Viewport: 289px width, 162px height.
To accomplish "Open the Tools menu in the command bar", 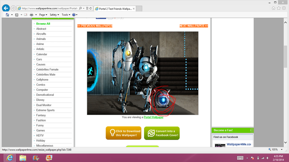I will pyautogui.click(x=66, y=15).
